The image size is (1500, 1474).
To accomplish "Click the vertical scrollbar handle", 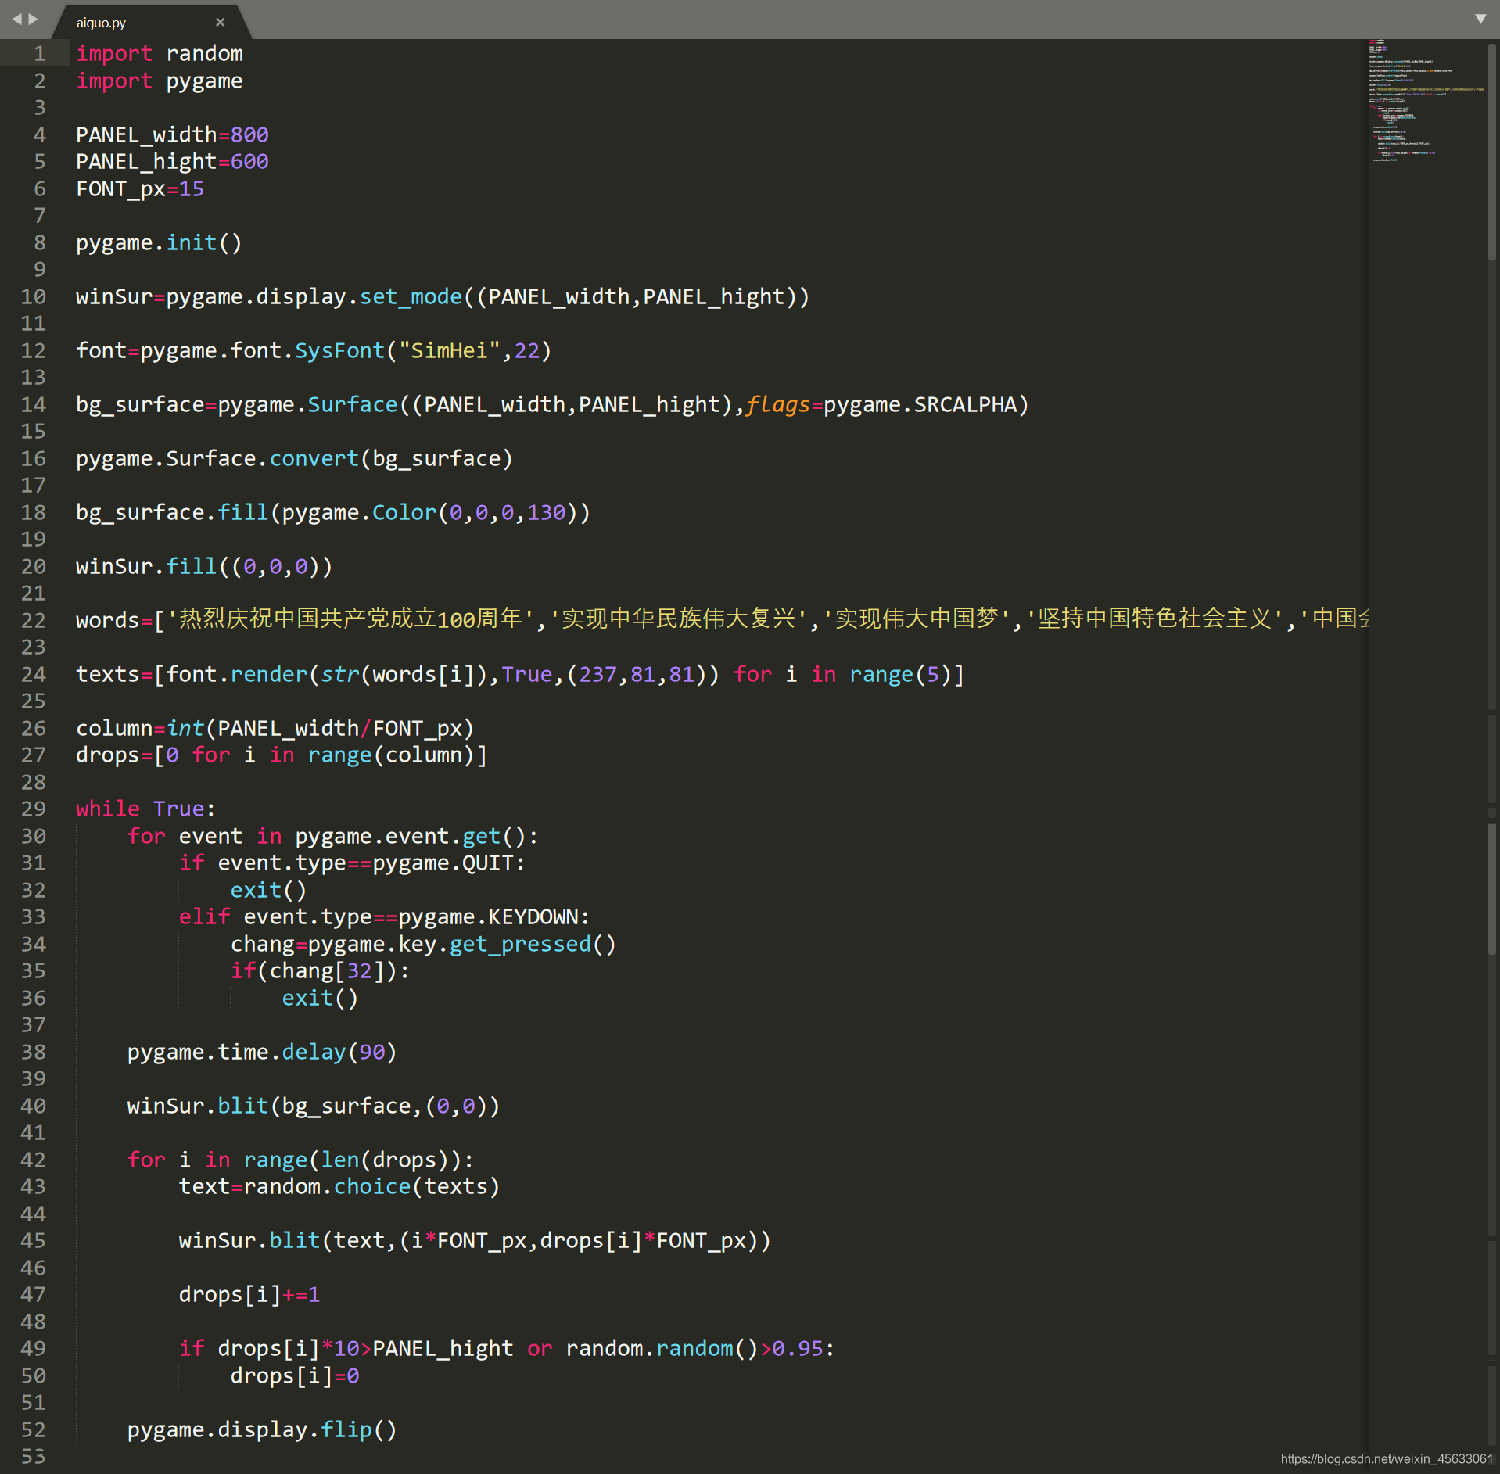I will (1492, 150).
